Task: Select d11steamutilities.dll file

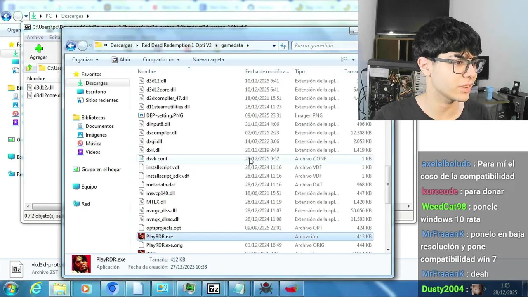Action: pos(168,107)
